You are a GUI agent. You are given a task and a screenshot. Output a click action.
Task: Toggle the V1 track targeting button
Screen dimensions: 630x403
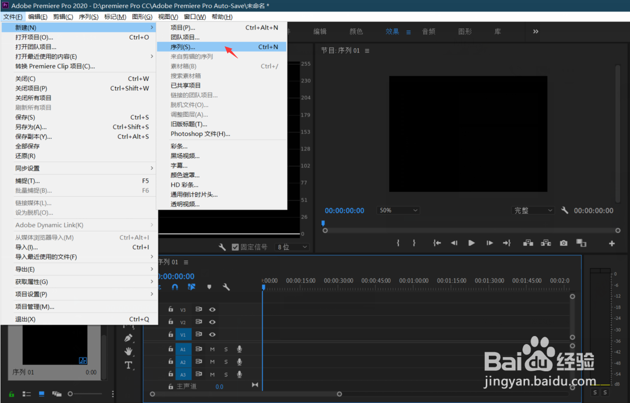coord(183,334)
